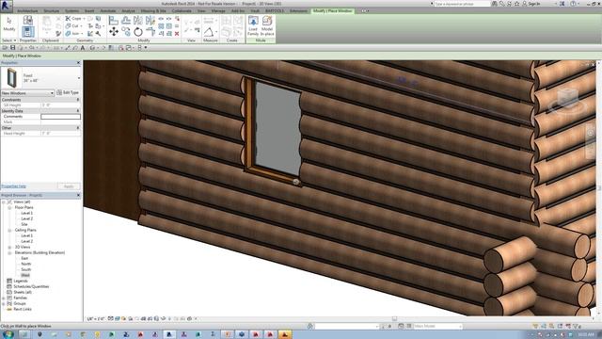
Task: Click the Save icon in quick access toolbar
Action: [12, 48]
